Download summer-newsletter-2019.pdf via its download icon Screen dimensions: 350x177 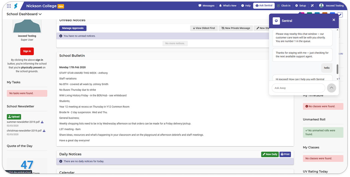pos(42,122)
